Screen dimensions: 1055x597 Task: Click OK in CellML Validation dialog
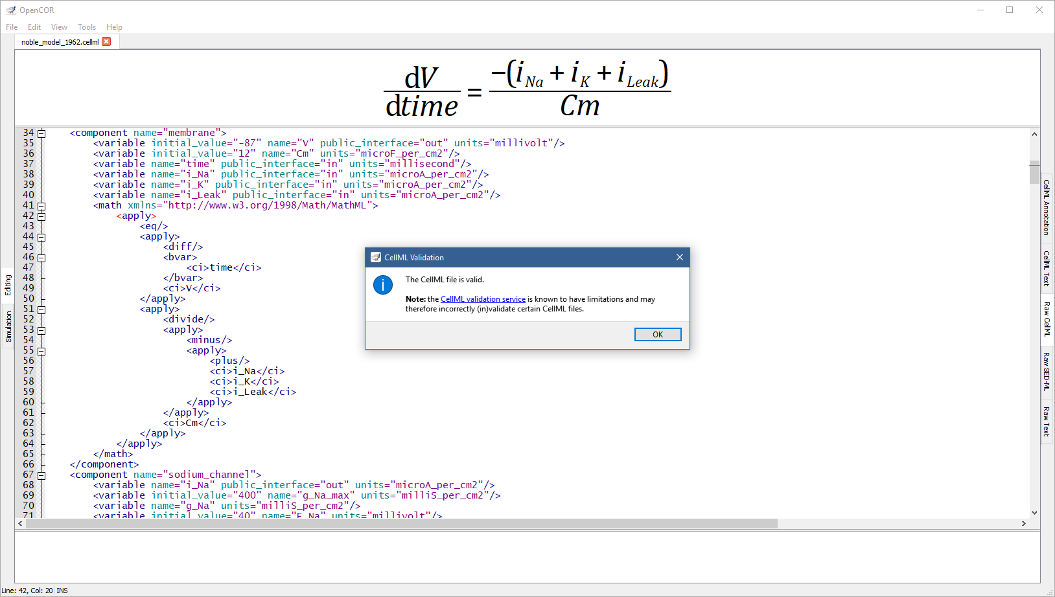pyautogui.click(x=657, y=334)
